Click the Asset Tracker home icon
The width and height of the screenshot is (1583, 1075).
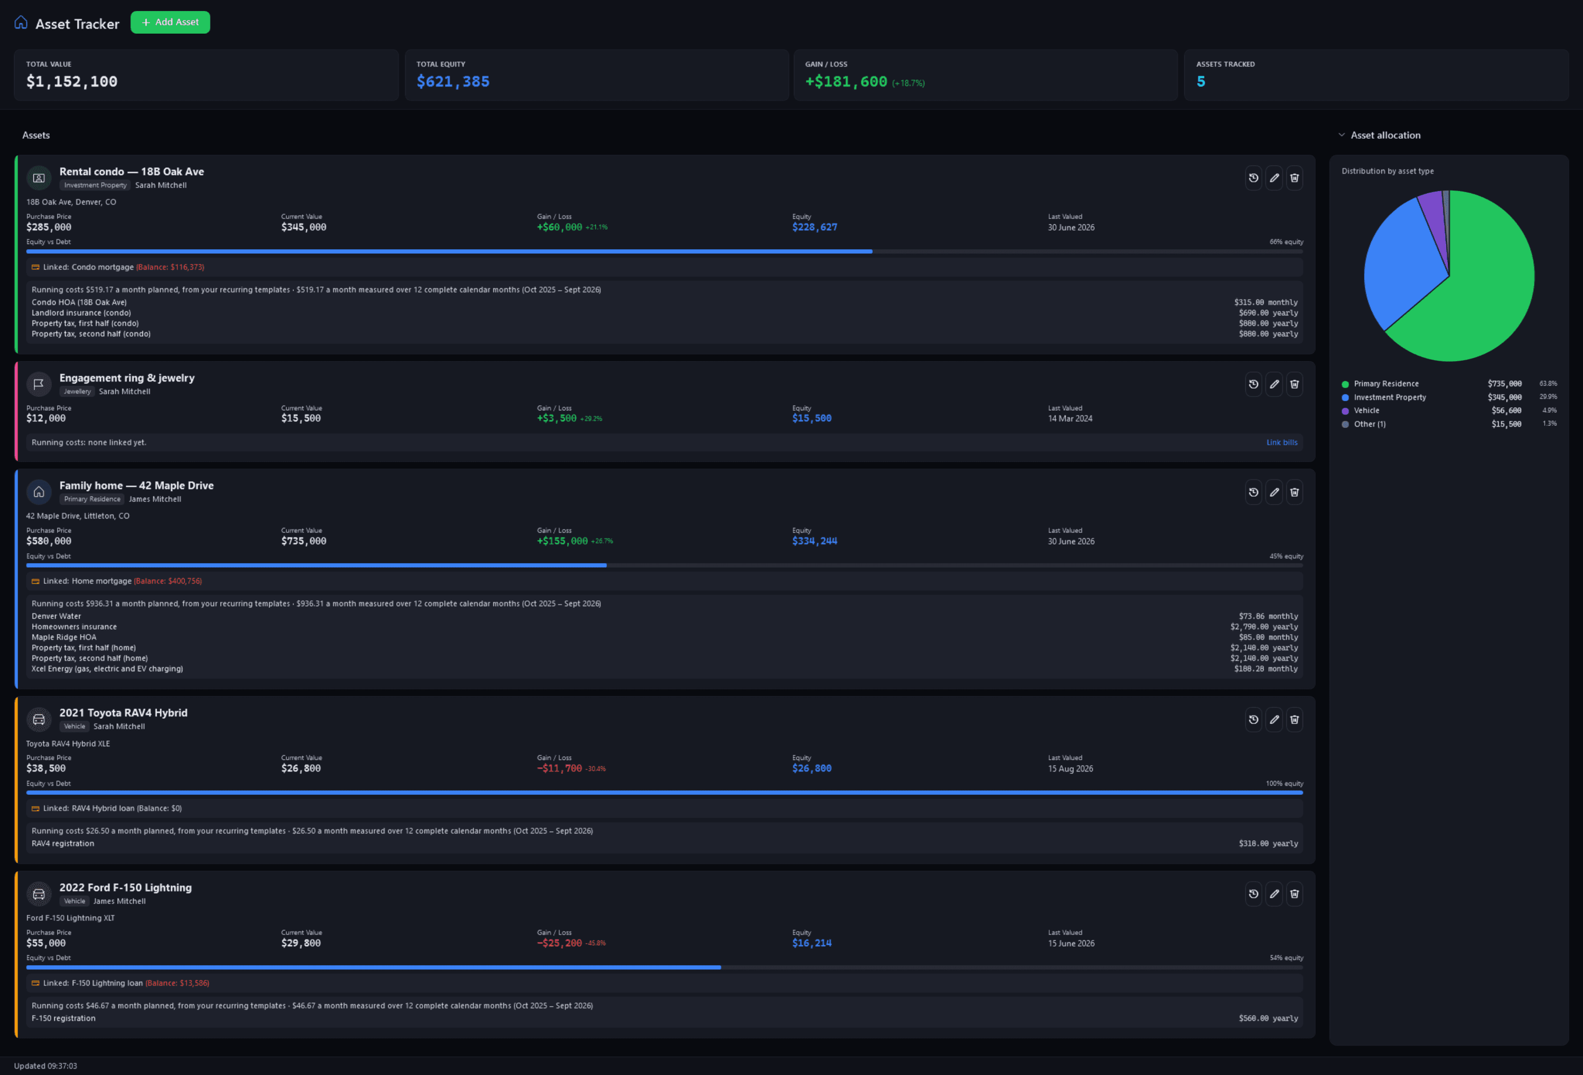(21, 23)
